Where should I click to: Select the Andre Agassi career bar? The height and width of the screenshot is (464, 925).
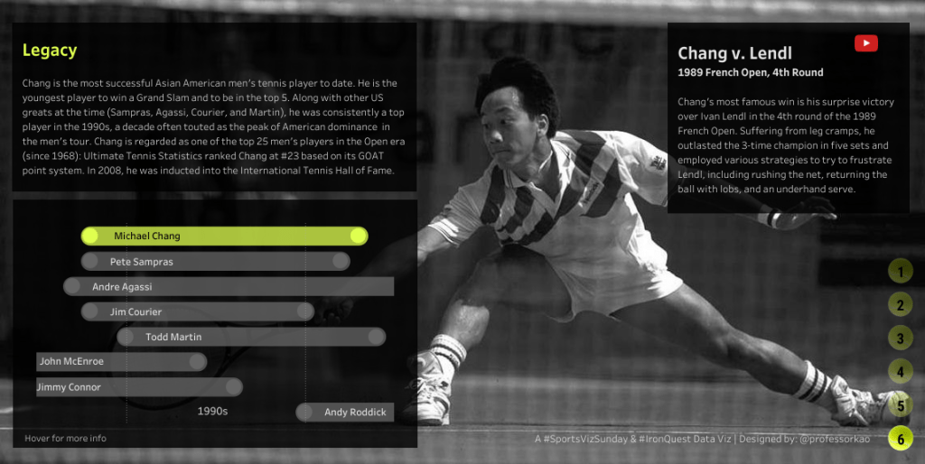coord(229,286)
